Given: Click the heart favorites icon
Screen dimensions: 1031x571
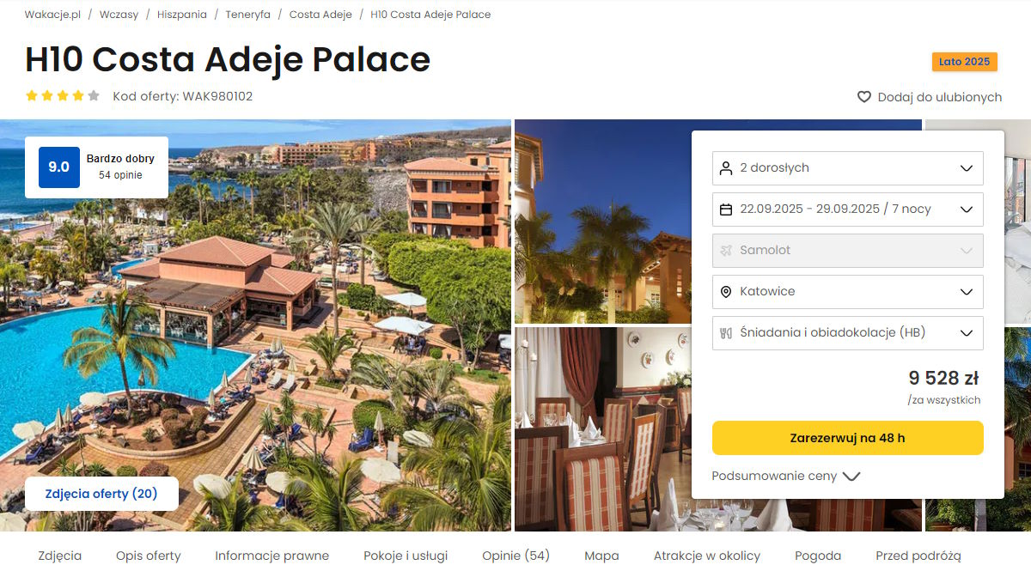Looking at the screenshot, I should (x=864, y=97).
